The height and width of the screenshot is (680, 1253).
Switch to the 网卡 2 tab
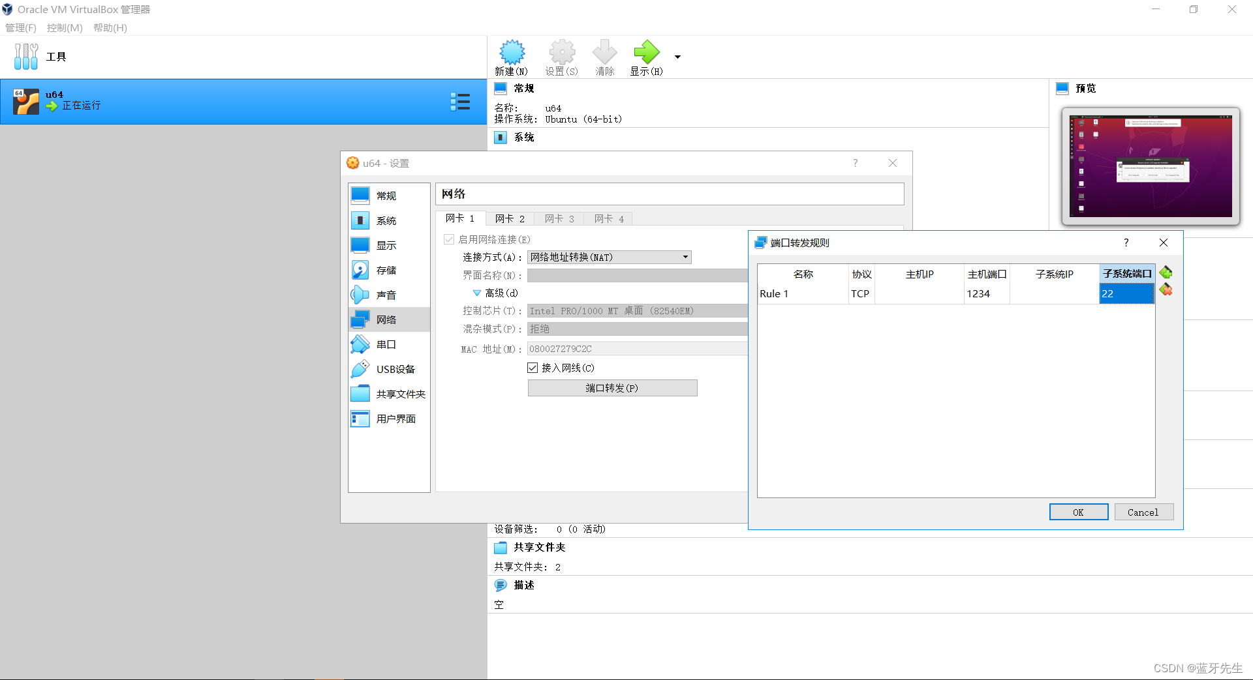510,218
